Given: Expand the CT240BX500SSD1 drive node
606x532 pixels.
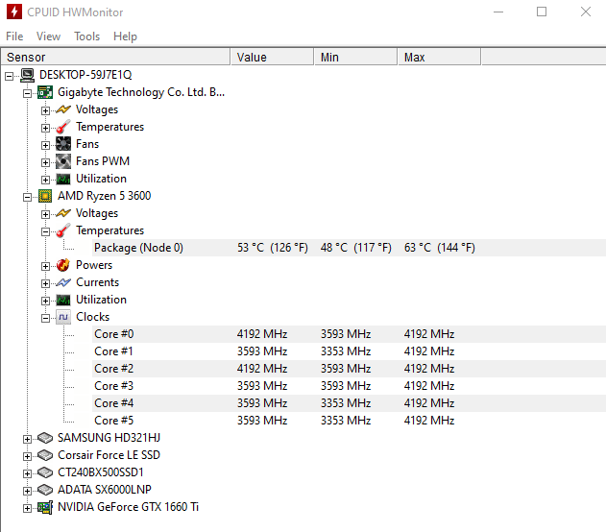Looking at the screenshot, I should pyautogui.click(x=27, y=473).
